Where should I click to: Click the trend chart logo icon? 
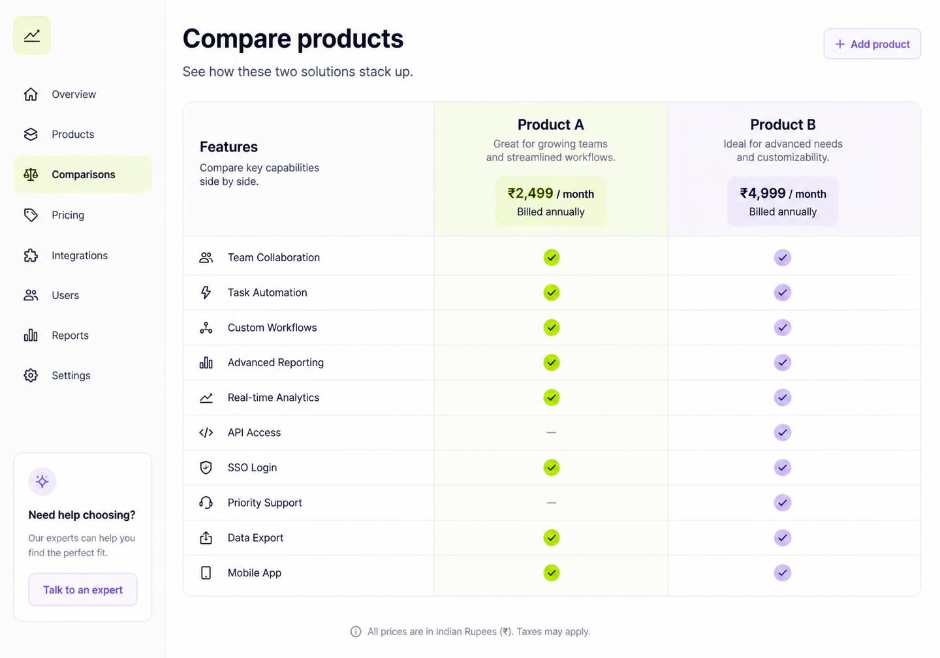32,35
